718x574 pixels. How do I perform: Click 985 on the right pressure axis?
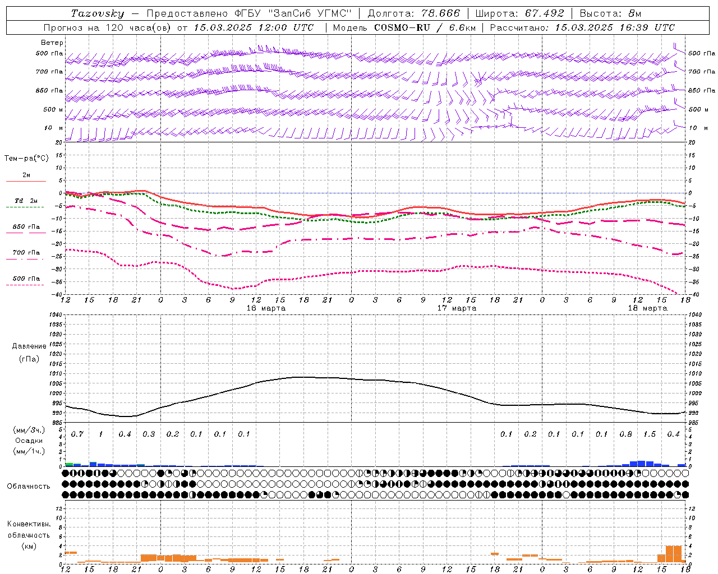(694, 423)
